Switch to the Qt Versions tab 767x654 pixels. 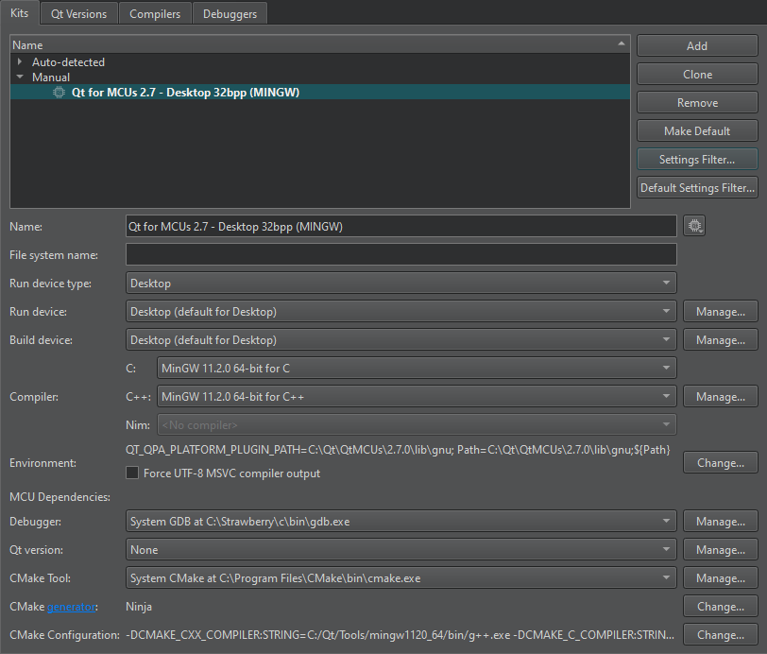[78, 14]
